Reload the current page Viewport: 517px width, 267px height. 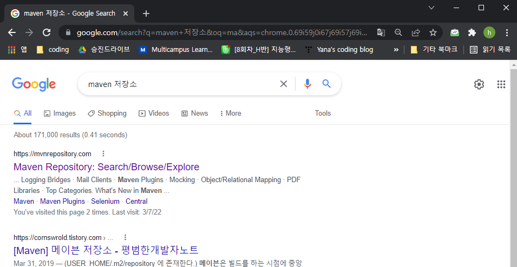(x=47, y=32)
